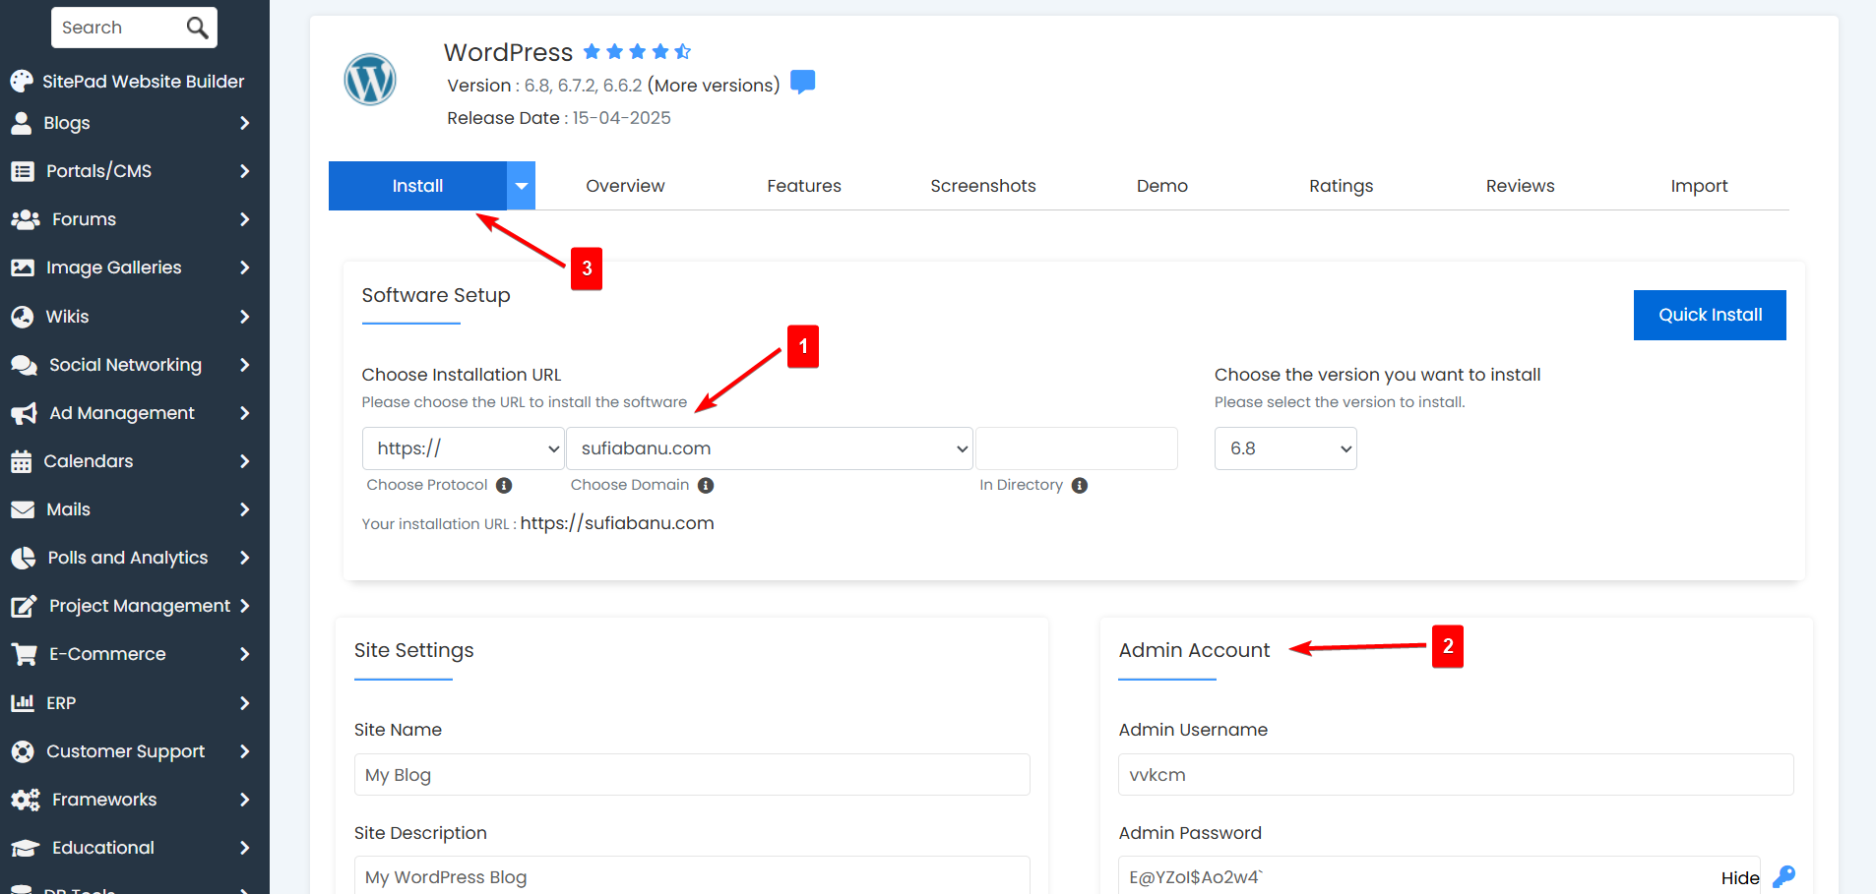Screen dimensions: 1876x894
Task: Open the version comments speech bubble icon
Action: tap(803, 82)
